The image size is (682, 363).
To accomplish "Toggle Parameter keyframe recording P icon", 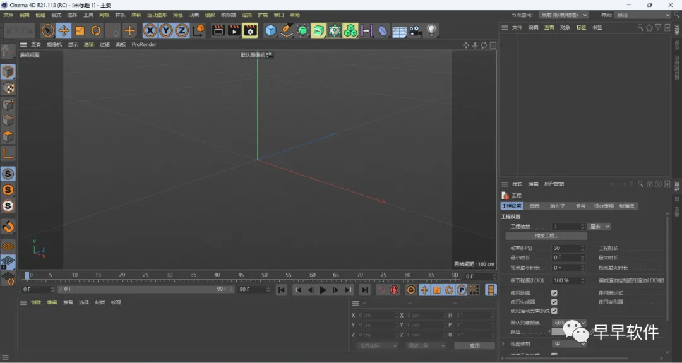I will [462, 290].
